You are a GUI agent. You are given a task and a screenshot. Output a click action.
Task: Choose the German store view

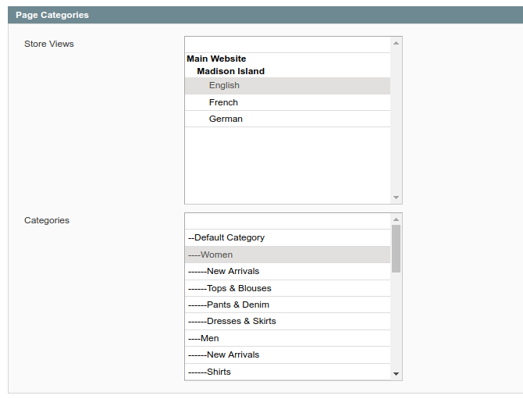tap(226, 119)
